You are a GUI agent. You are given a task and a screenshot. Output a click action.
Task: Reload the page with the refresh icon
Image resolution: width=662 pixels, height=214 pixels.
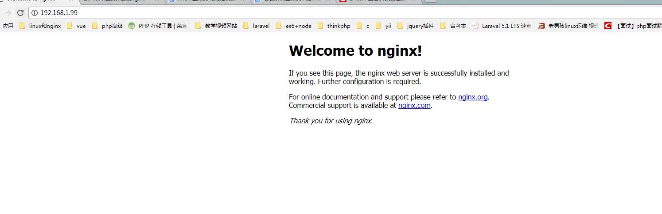[x=20, y=13]
